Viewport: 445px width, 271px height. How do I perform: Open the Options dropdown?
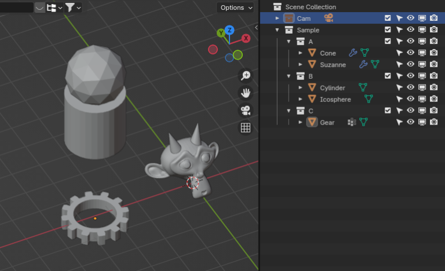[236, 8]
